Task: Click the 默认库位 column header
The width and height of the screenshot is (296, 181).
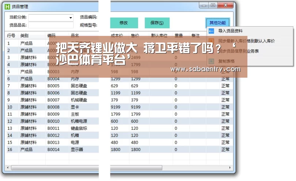Action: coord(159,36)
